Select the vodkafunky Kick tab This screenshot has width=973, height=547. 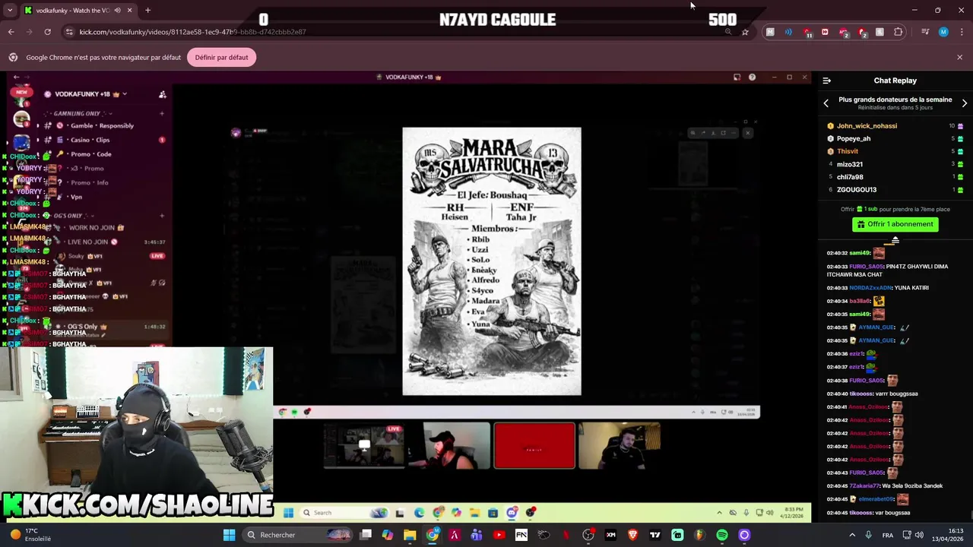pyautogui.click(x=78, y=11)
